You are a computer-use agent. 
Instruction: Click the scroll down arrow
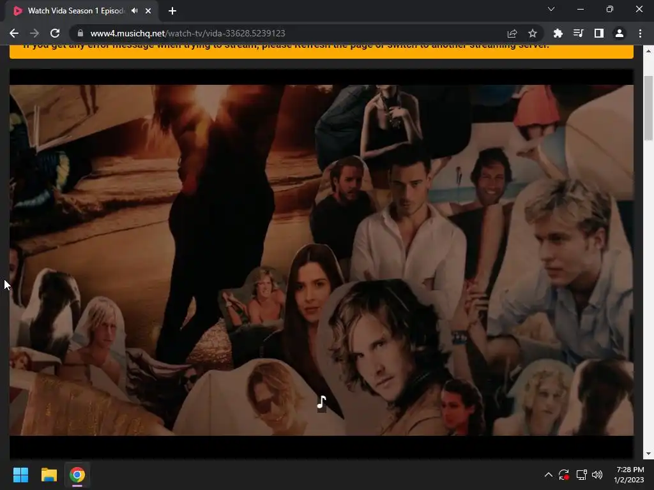(x=649, y=454)
